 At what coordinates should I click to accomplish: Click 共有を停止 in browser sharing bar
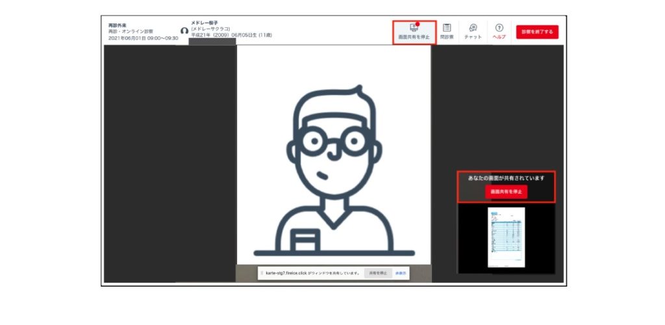377,273
